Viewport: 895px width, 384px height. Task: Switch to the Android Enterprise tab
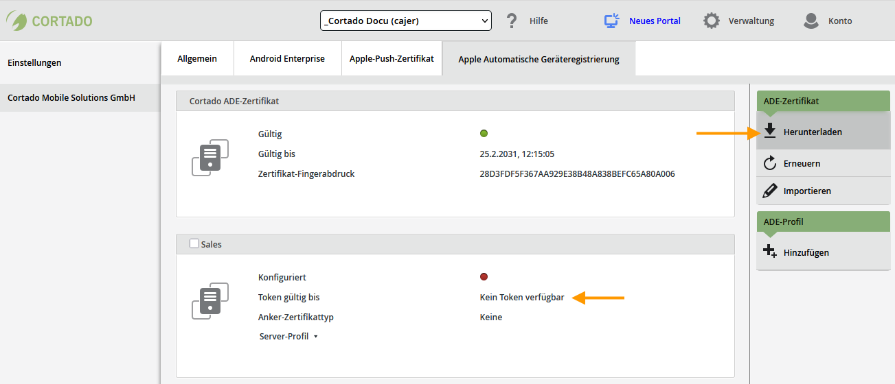pos(287,58)
